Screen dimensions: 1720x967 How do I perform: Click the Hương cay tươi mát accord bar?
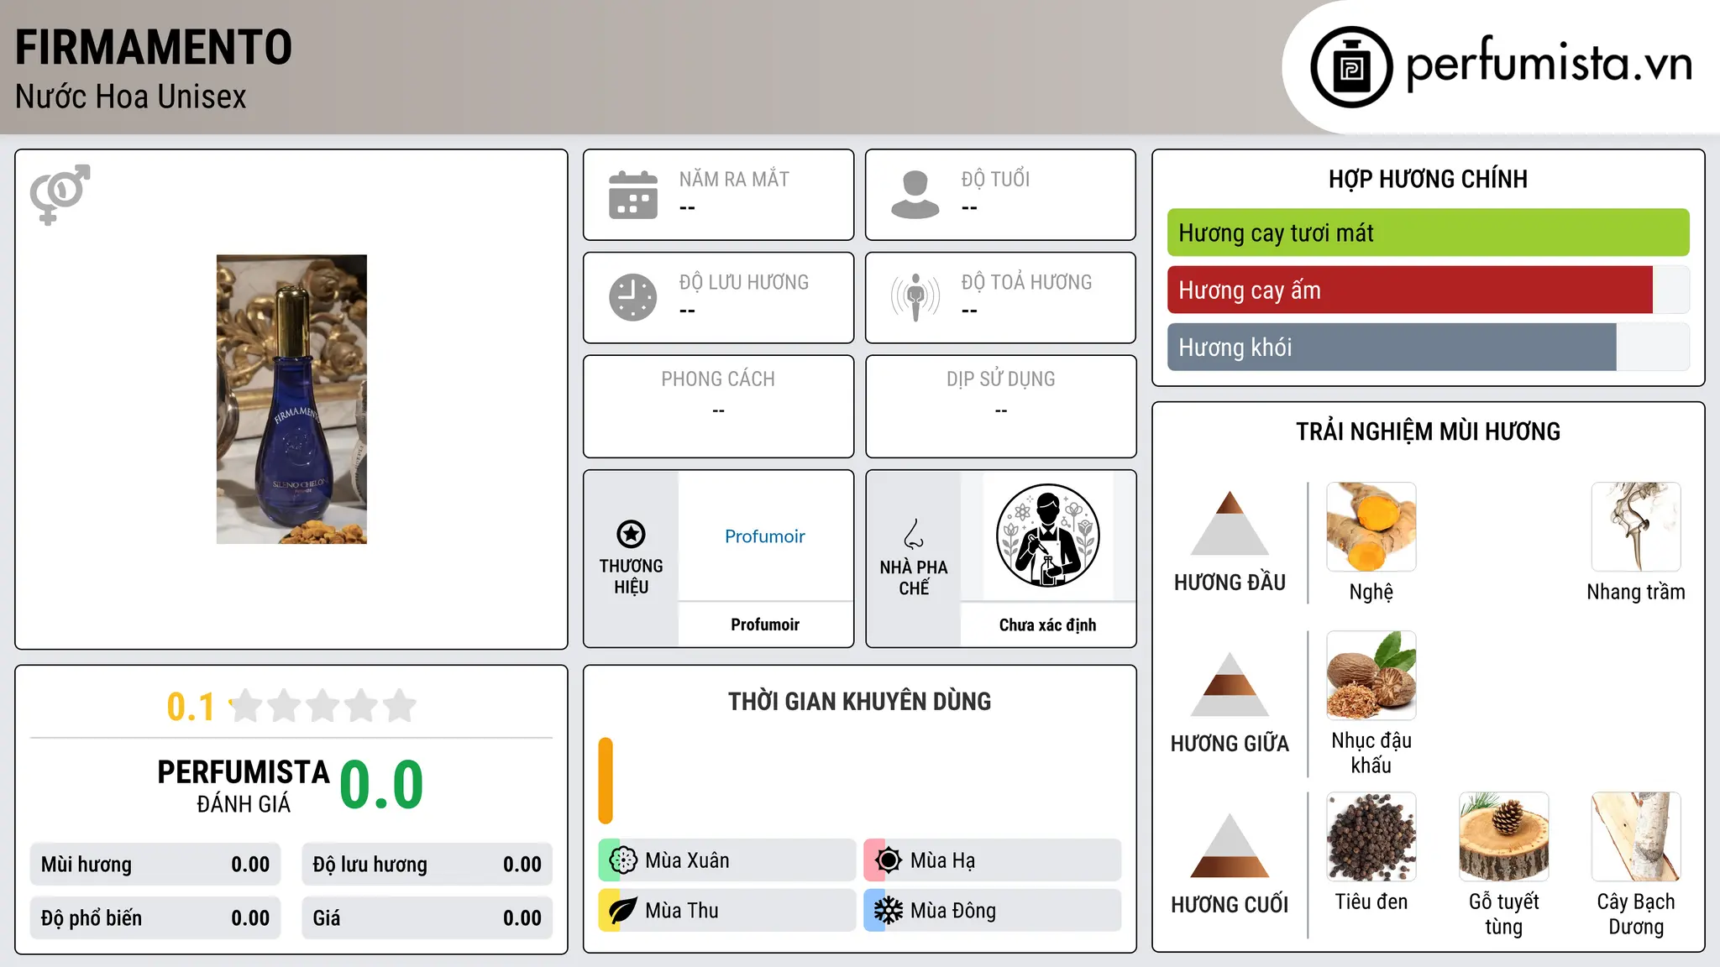click(1428, 233)
